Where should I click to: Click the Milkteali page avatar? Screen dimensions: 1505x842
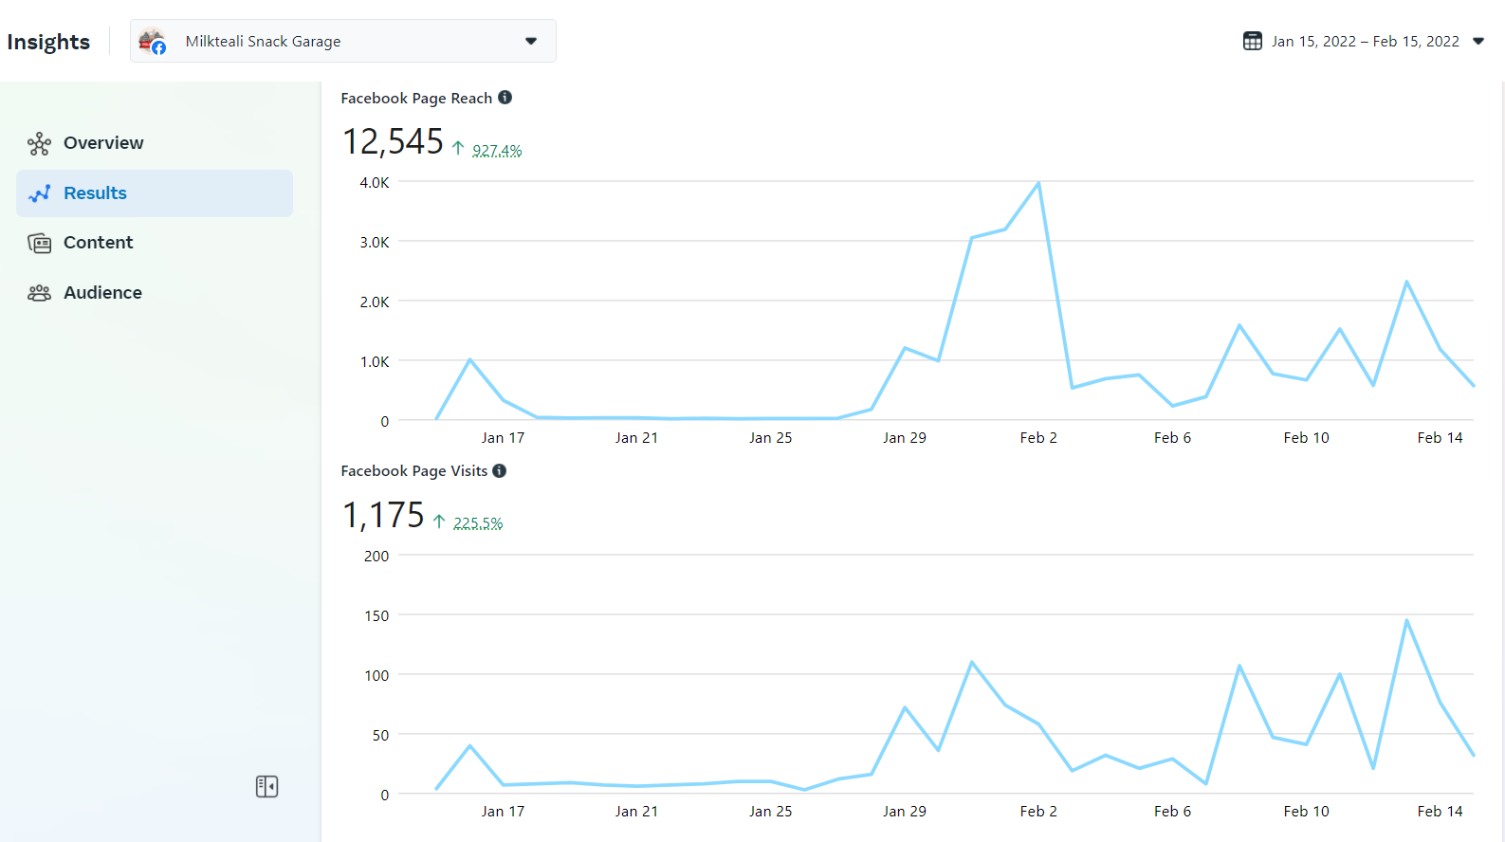[152, 42]
